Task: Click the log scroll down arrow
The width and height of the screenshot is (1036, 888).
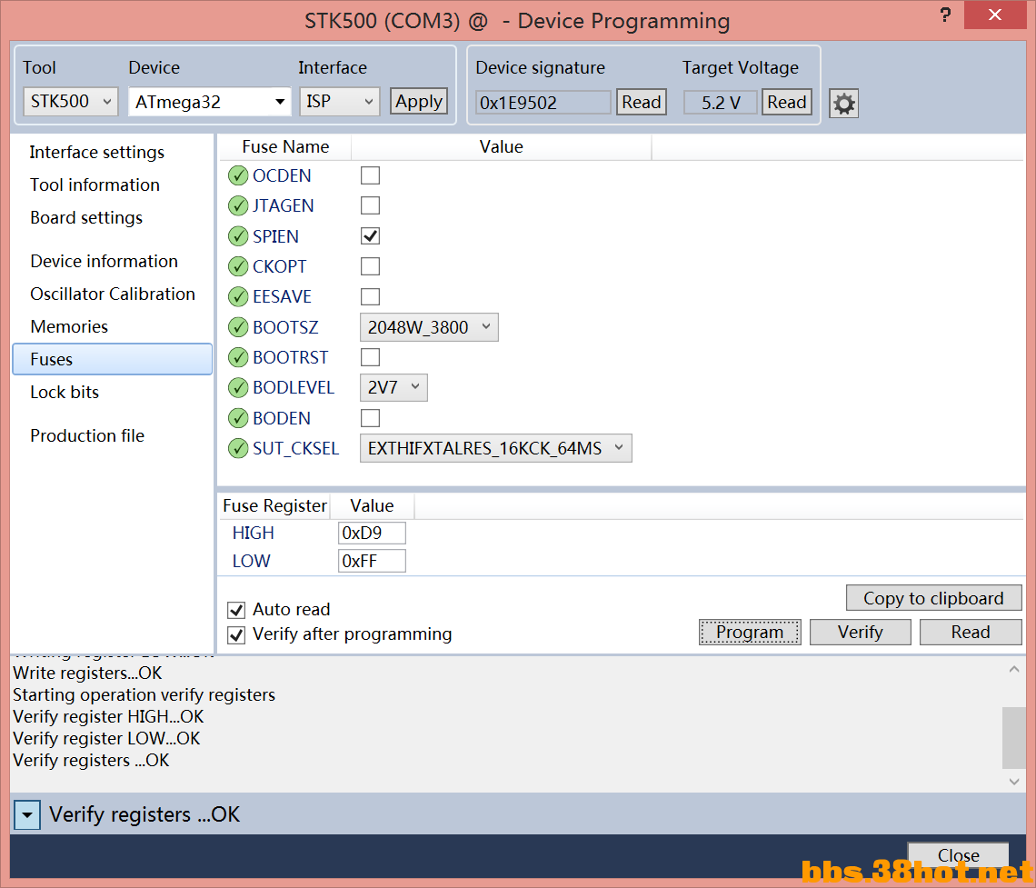Action: point(1014,782)
